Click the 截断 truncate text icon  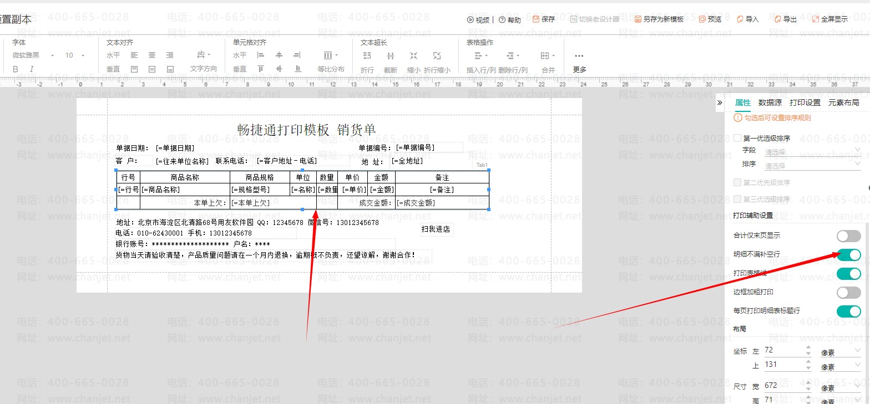tap(391, 56)
